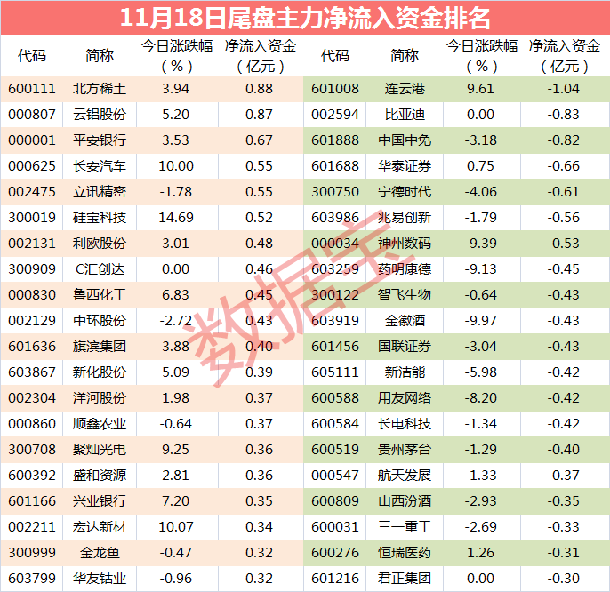Select the name 用友网络

[x=405, y=398]
